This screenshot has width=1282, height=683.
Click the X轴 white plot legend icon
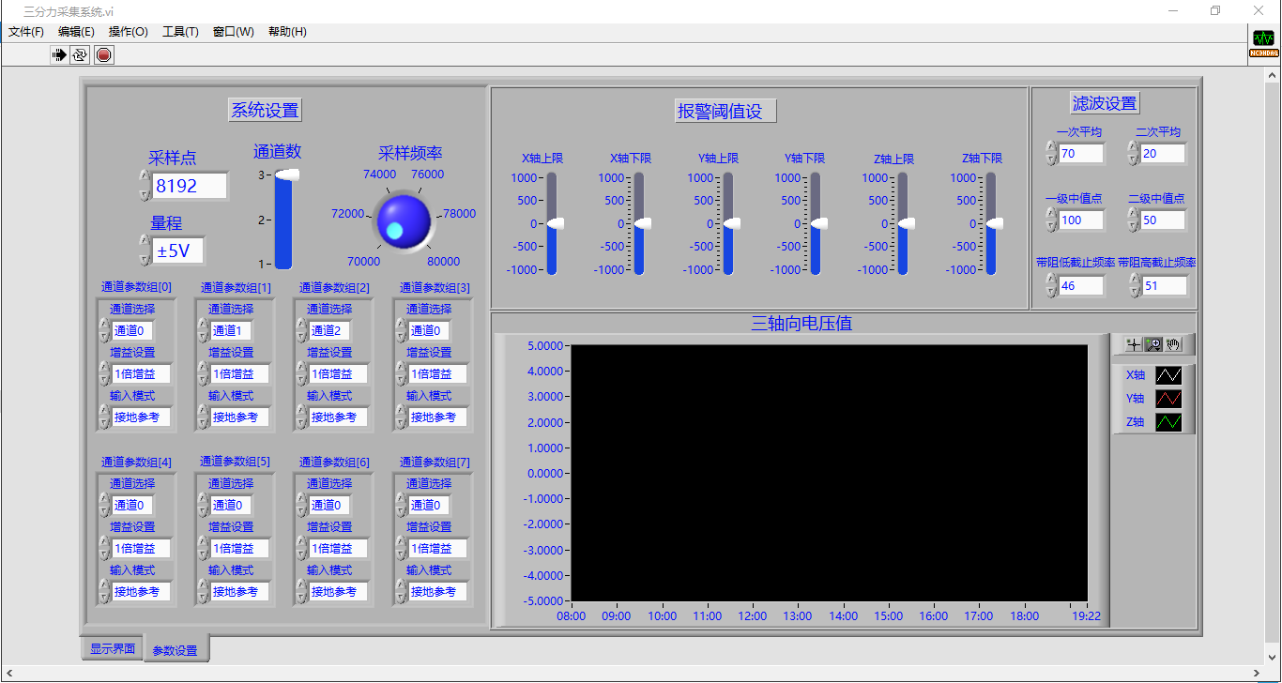pos(1168,375)
